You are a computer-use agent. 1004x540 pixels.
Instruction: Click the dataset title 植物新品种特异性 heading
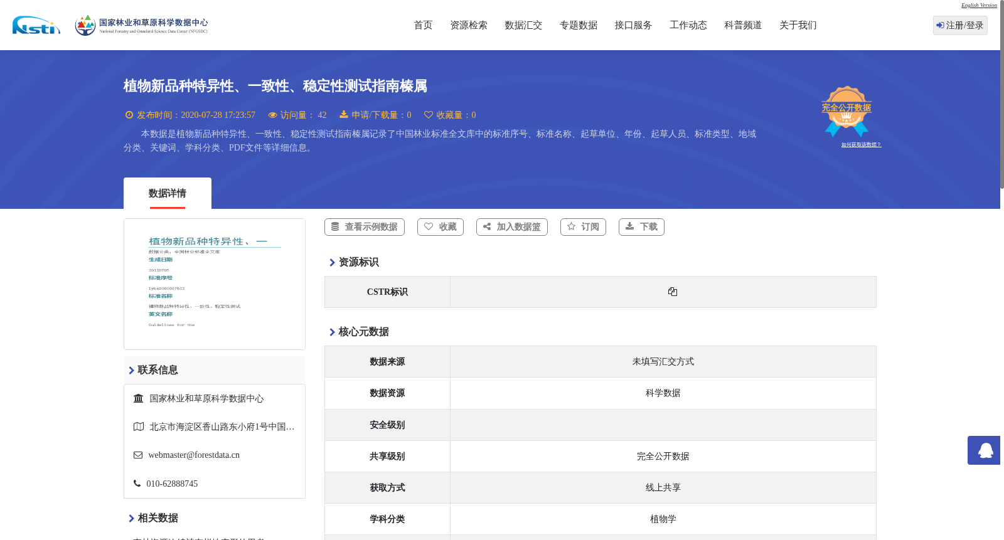click(275, 86)
